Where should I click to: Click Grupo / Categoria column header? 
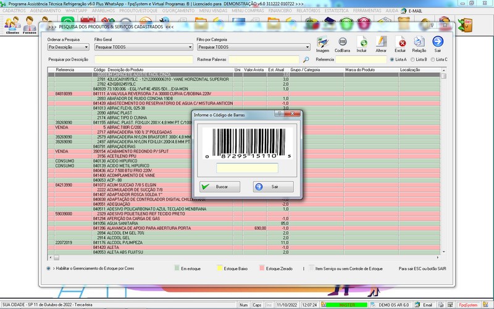point(305,70)
